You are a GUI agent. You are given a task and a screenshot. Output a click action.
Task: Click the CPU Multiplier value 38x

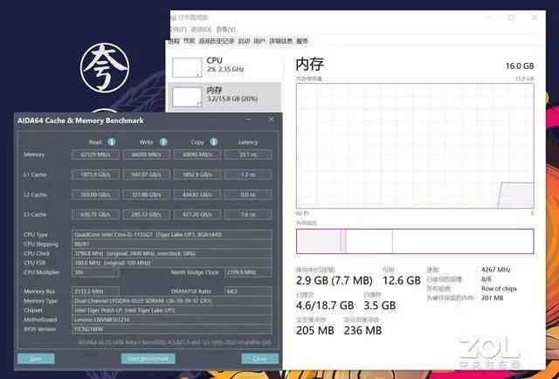[x=95, y=272]
